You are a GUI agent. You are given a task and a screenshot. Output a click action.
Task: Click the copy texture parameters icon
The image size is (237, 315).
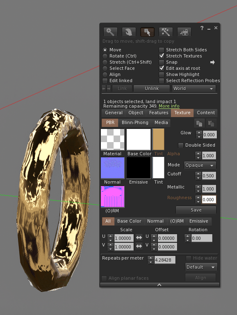tap(199, 123)
